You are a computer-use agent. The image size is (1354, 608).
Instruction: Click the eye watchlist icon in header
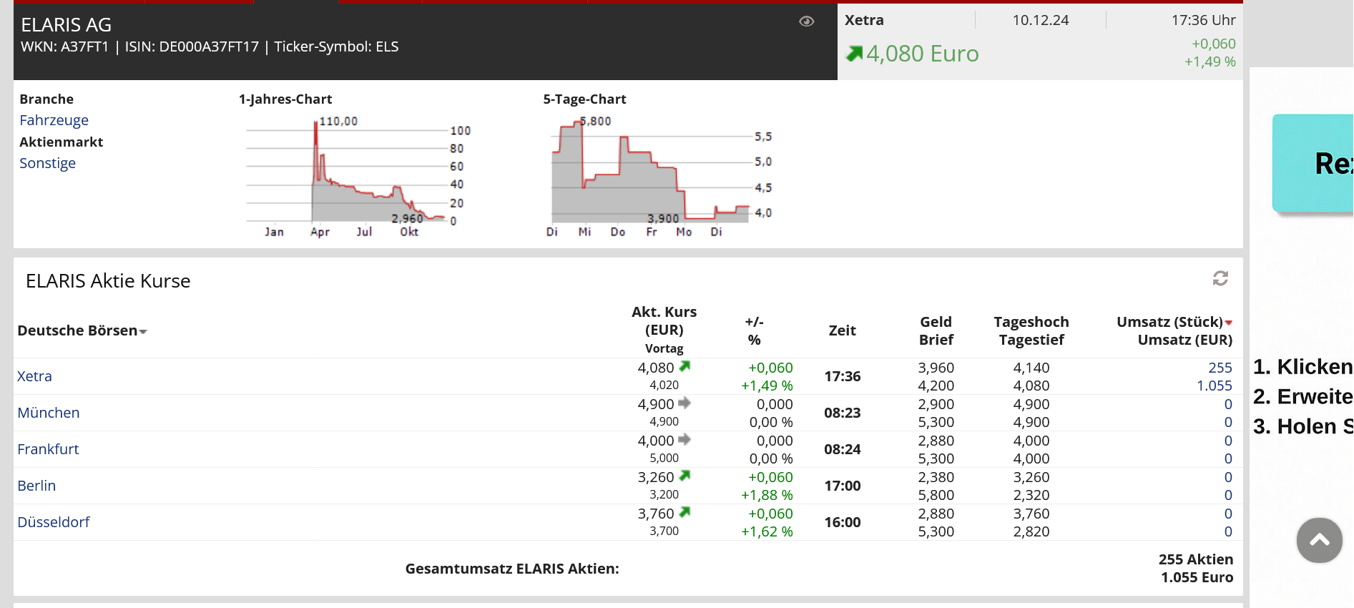coord(806,21)
